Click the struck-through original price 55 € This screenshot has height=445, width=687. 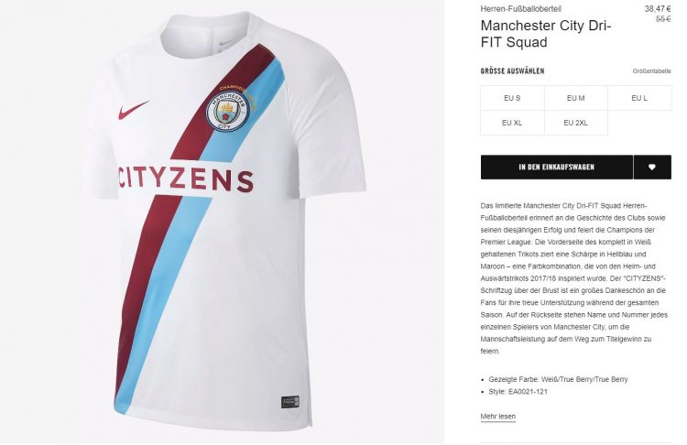click(x=663, y=19)
